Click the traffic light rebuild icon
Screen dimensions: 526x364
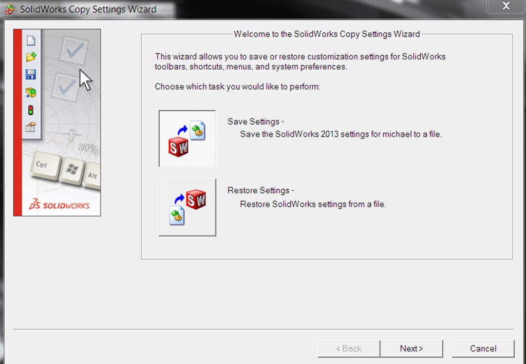click(31, 110)
